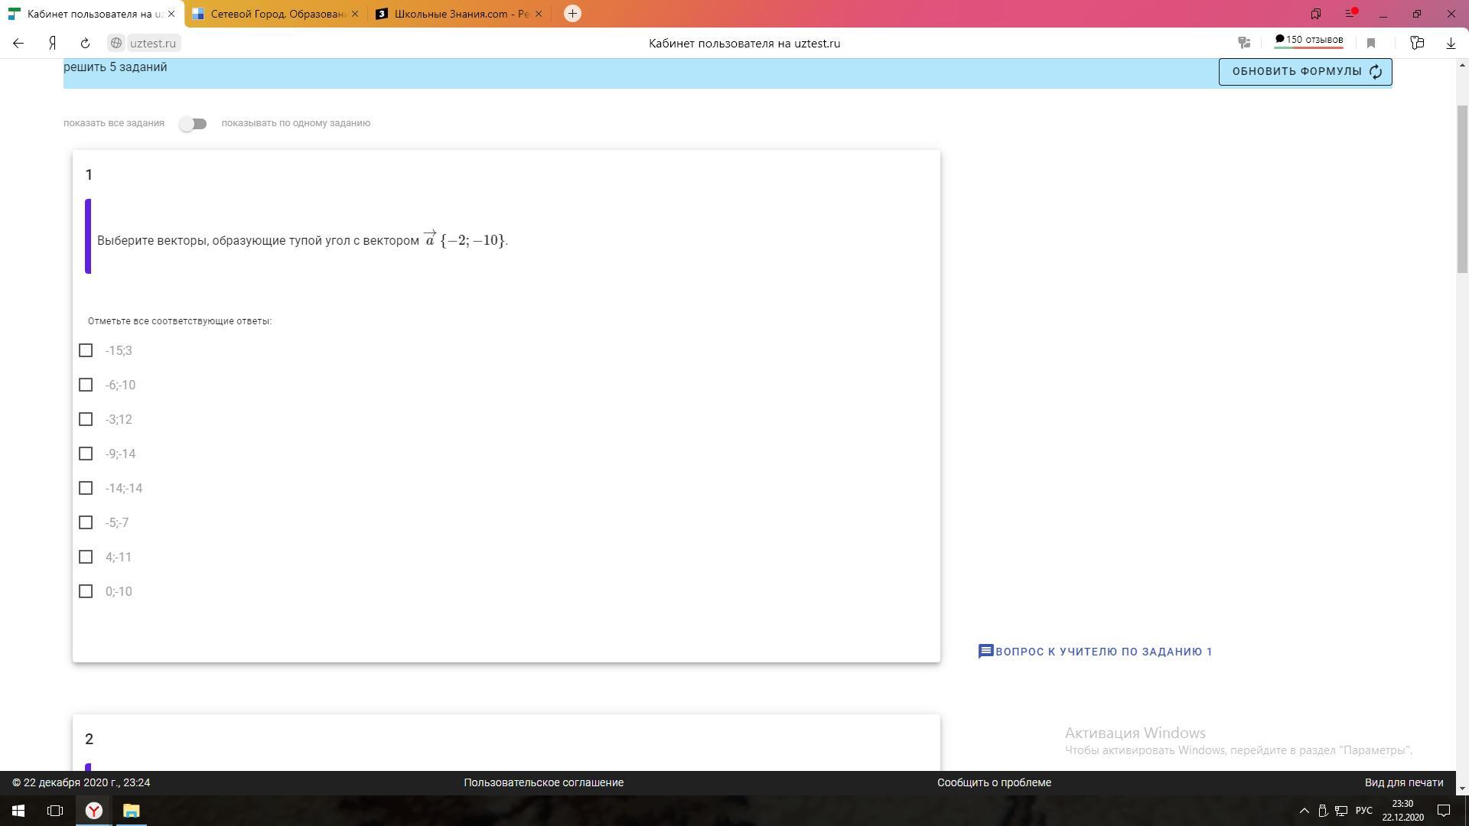
Task: Toggle show one task at a time
Action: (x=193, y=124)
